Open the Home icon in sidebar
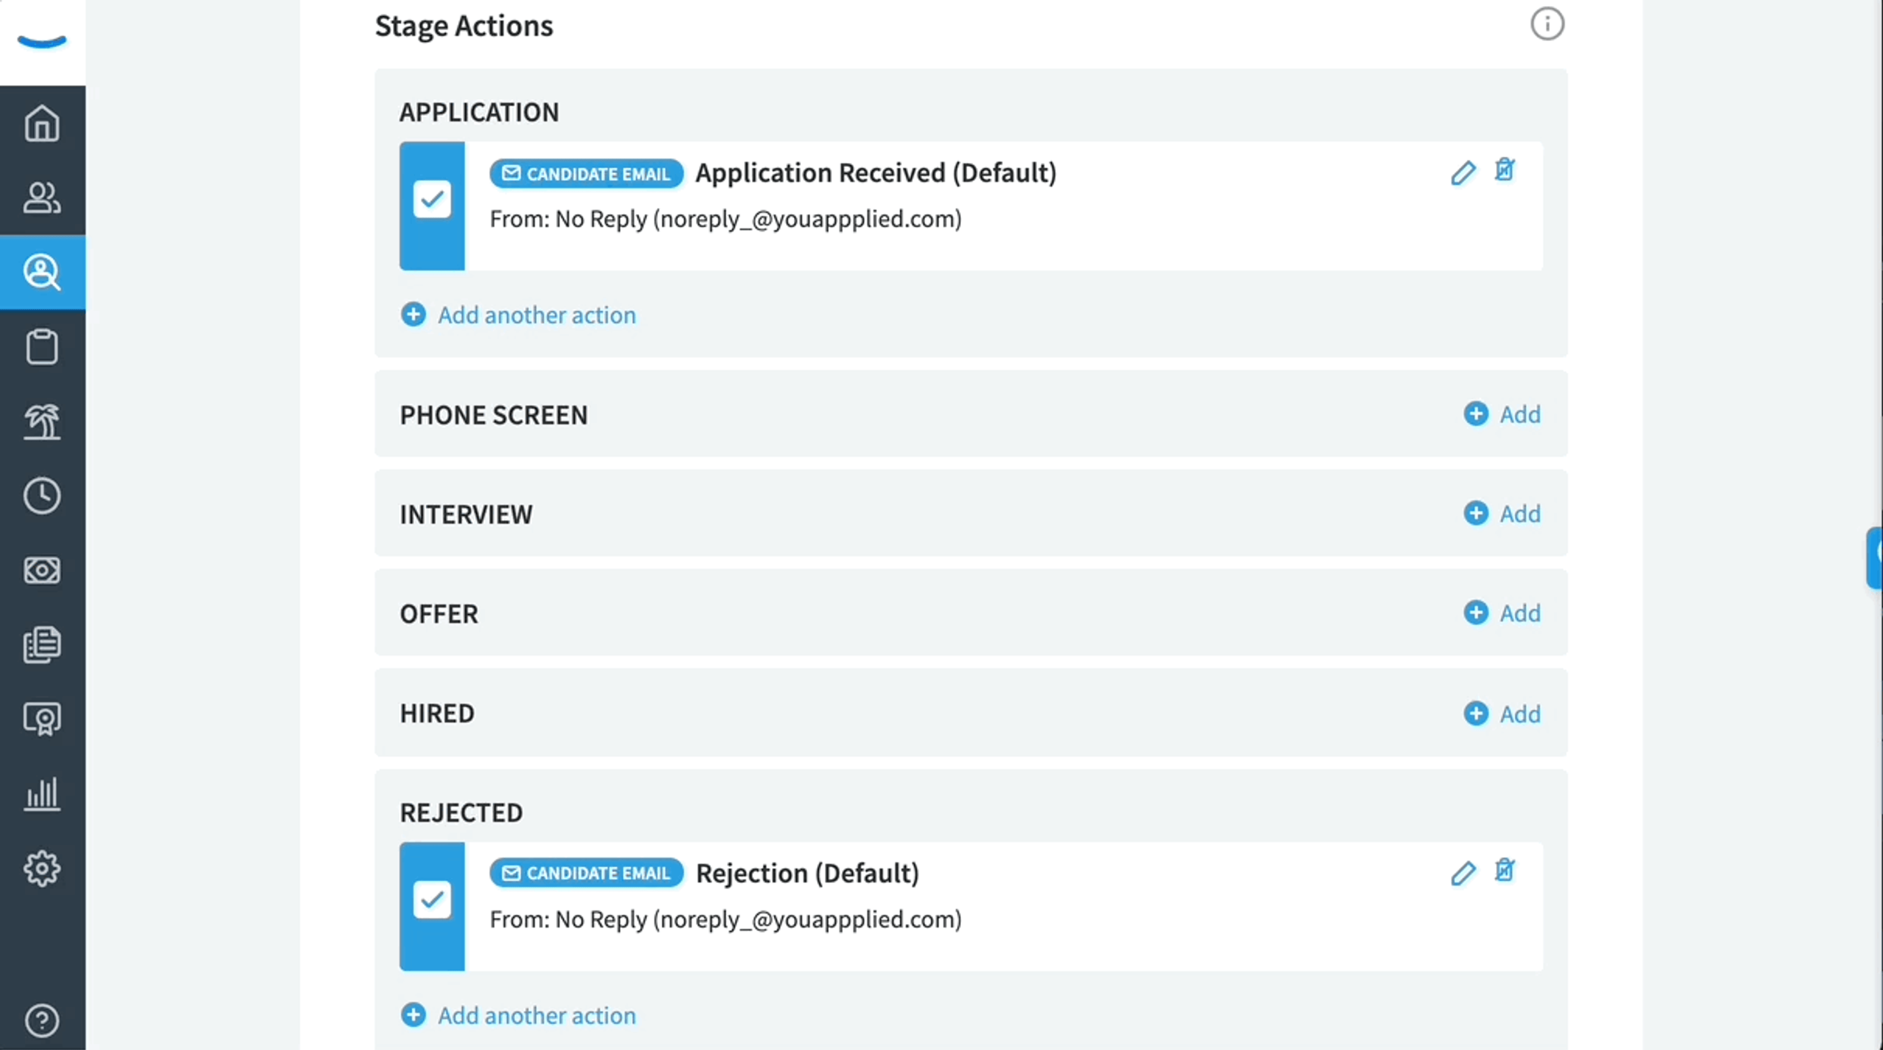 tap(42, 123)
